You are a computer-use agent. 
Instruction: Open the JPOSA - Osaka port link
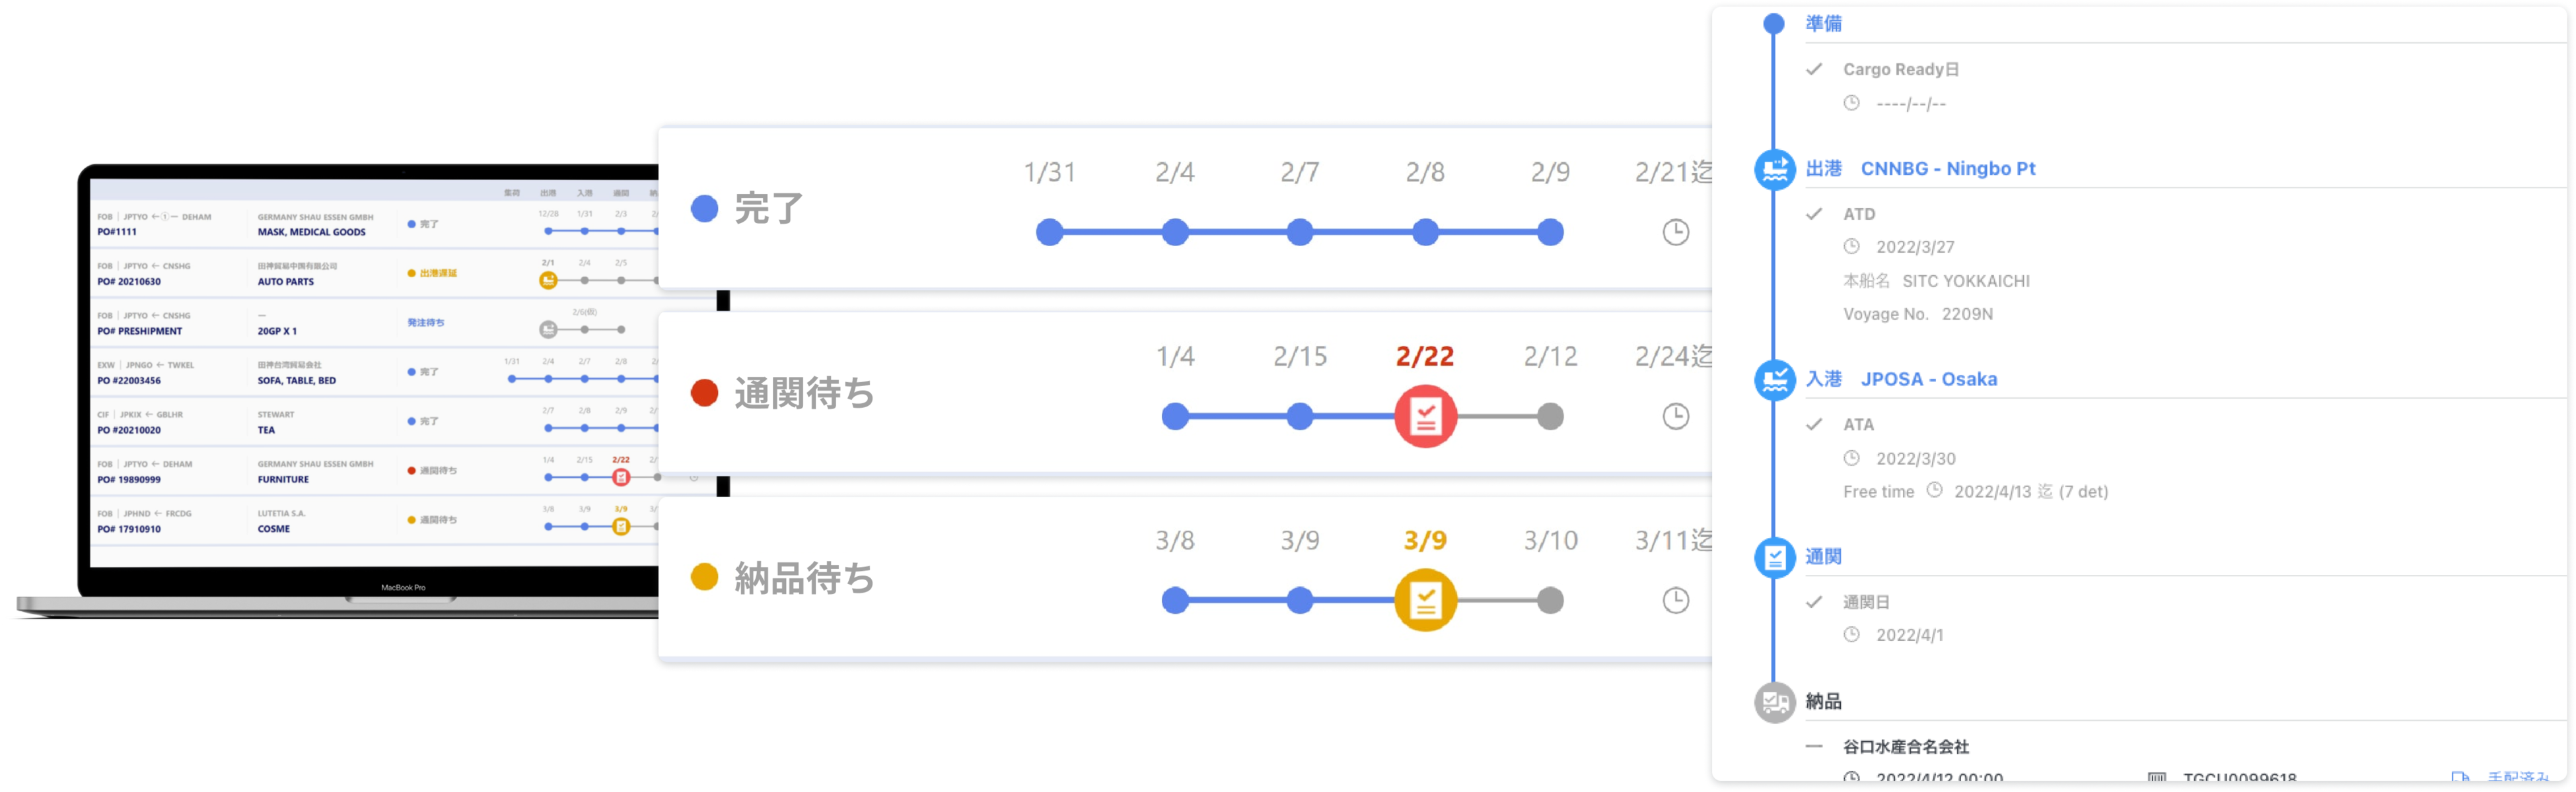coord(1928,379)
